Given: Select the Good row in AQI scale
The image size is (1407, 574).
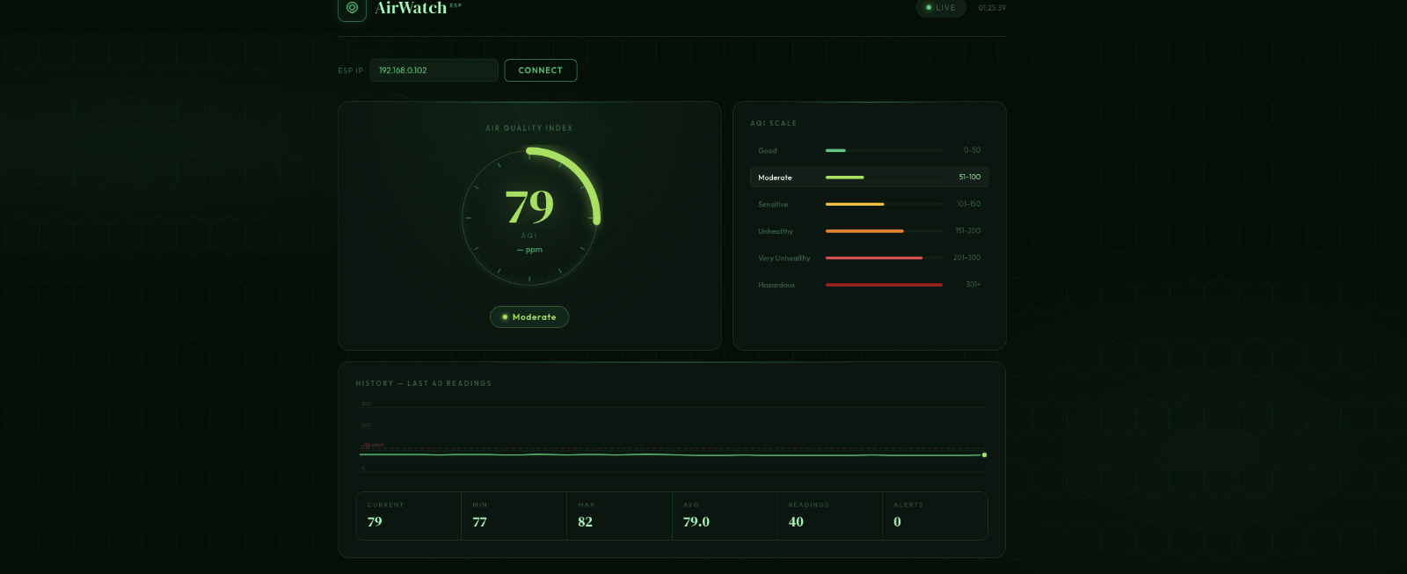Looking at the screenshot, I should click(x=870, y=150).
